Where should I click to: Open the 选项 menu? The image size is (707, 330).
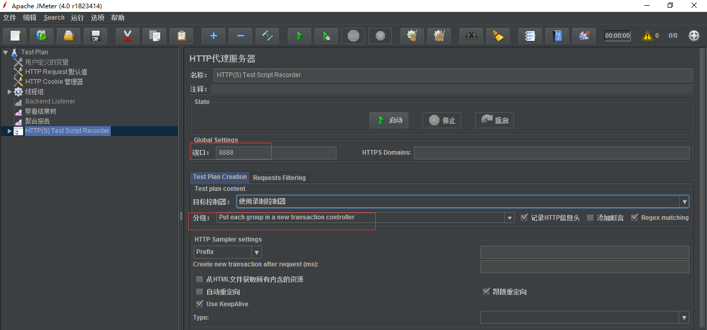pyautogui.click(x=98, y=18)
